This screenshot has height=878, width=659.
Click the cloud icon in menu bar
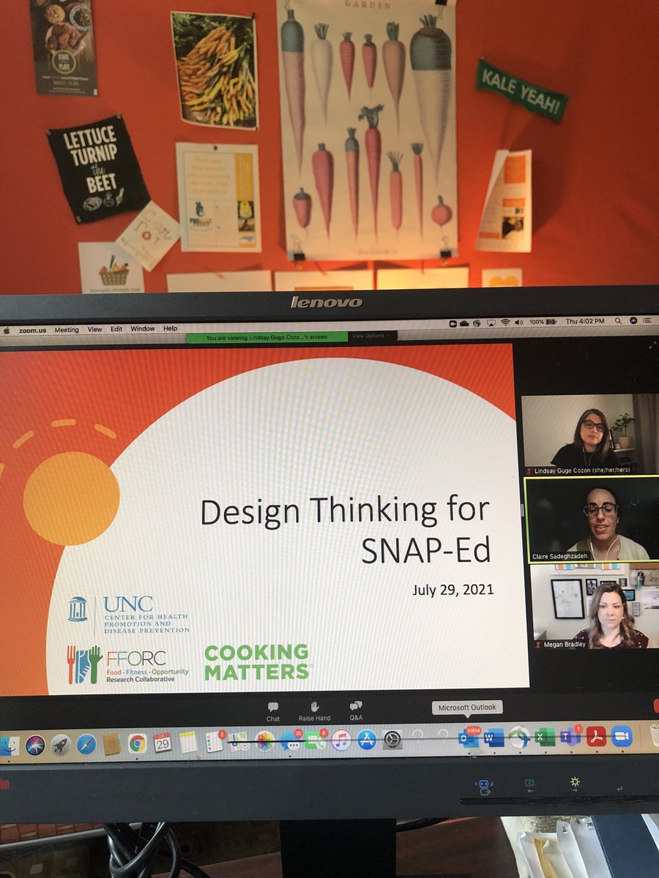[464, 323]
